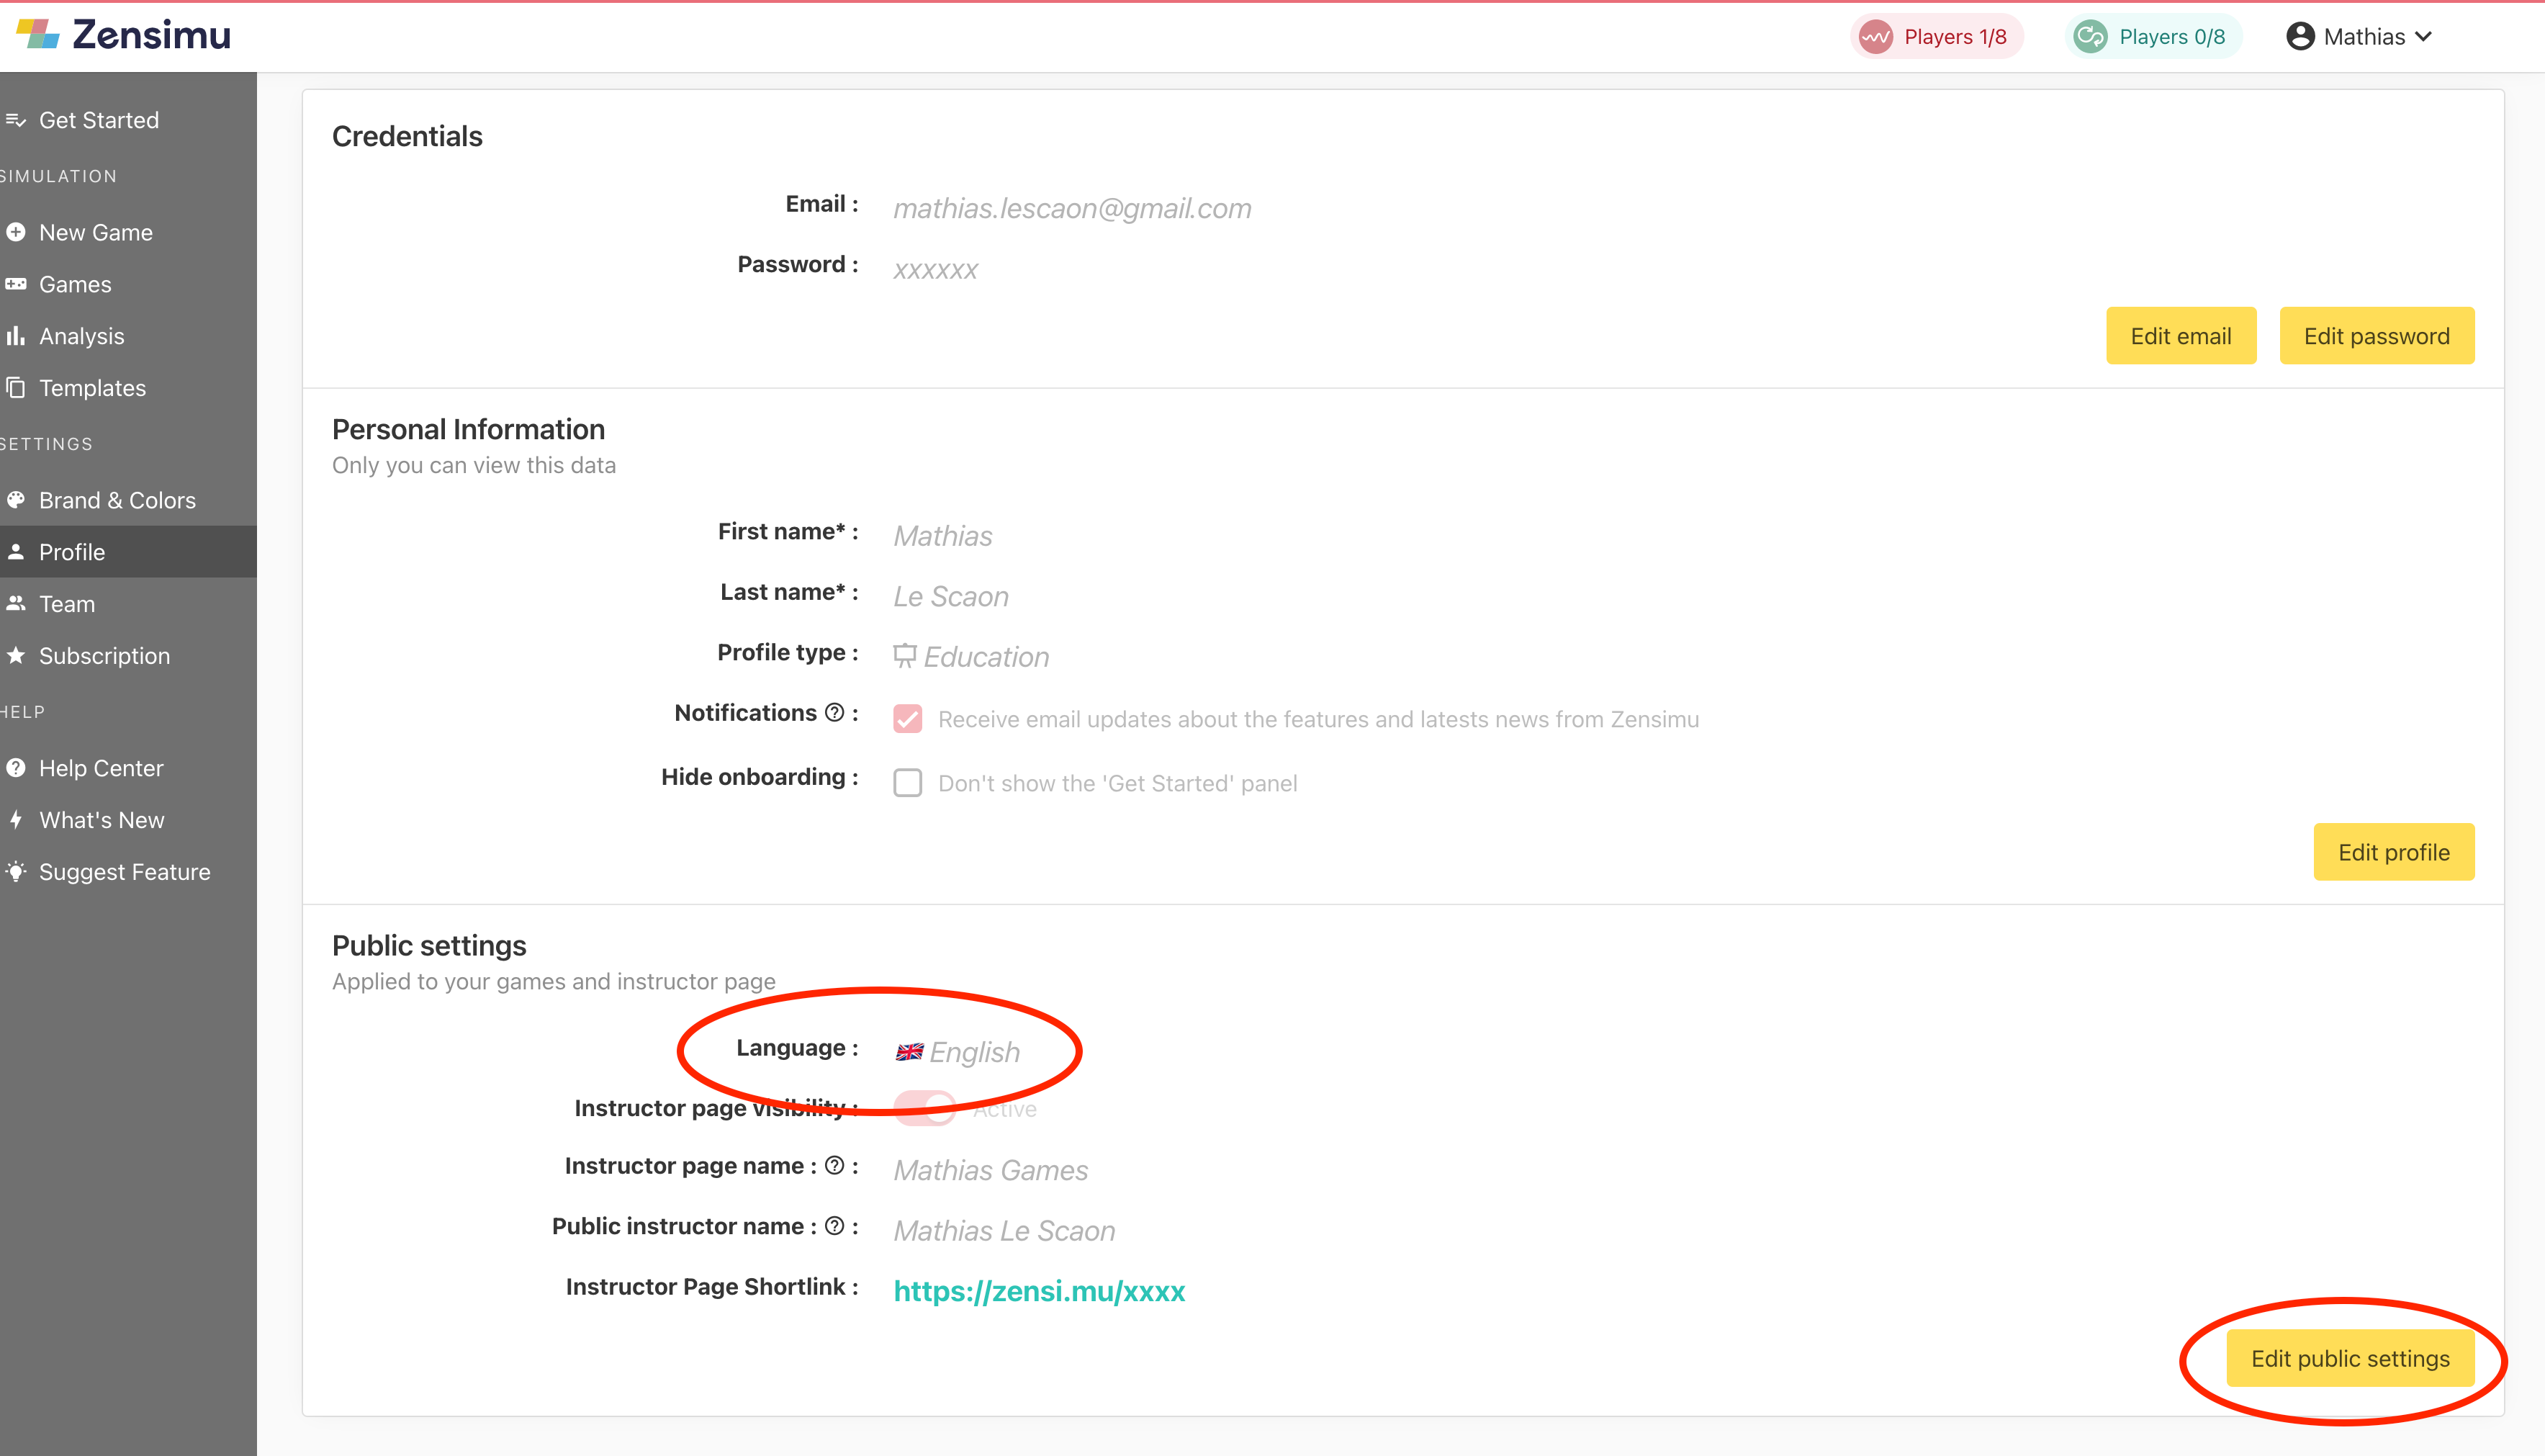Click the Public instructor name Mathias Le Scaon
Image resolution: width=2545 pixels, height=1456 pixels.
1004,1230
